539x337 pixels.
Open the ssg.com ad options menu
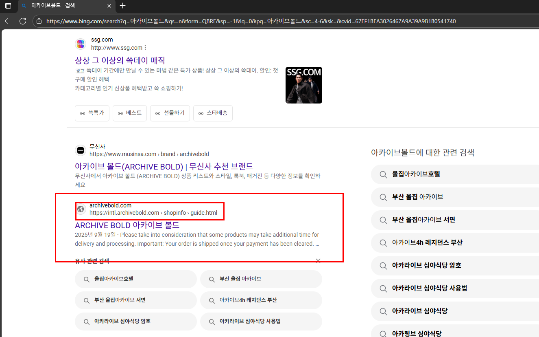click(x=145, y=48)
